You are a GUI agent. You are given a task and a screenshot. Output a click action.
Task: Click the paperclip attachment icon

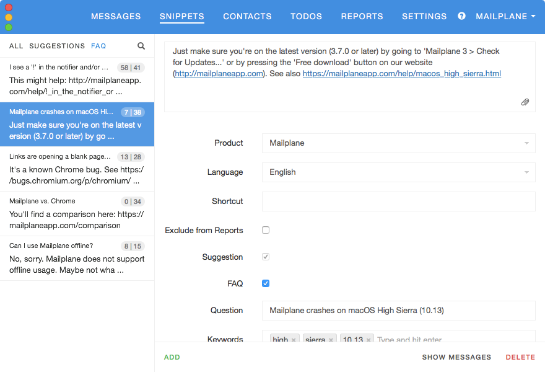tap(525, 102)
